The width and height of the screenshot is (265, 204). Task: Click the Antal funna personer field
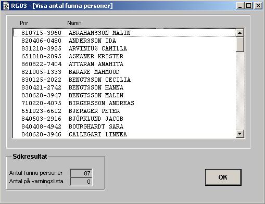click(81, 173)
